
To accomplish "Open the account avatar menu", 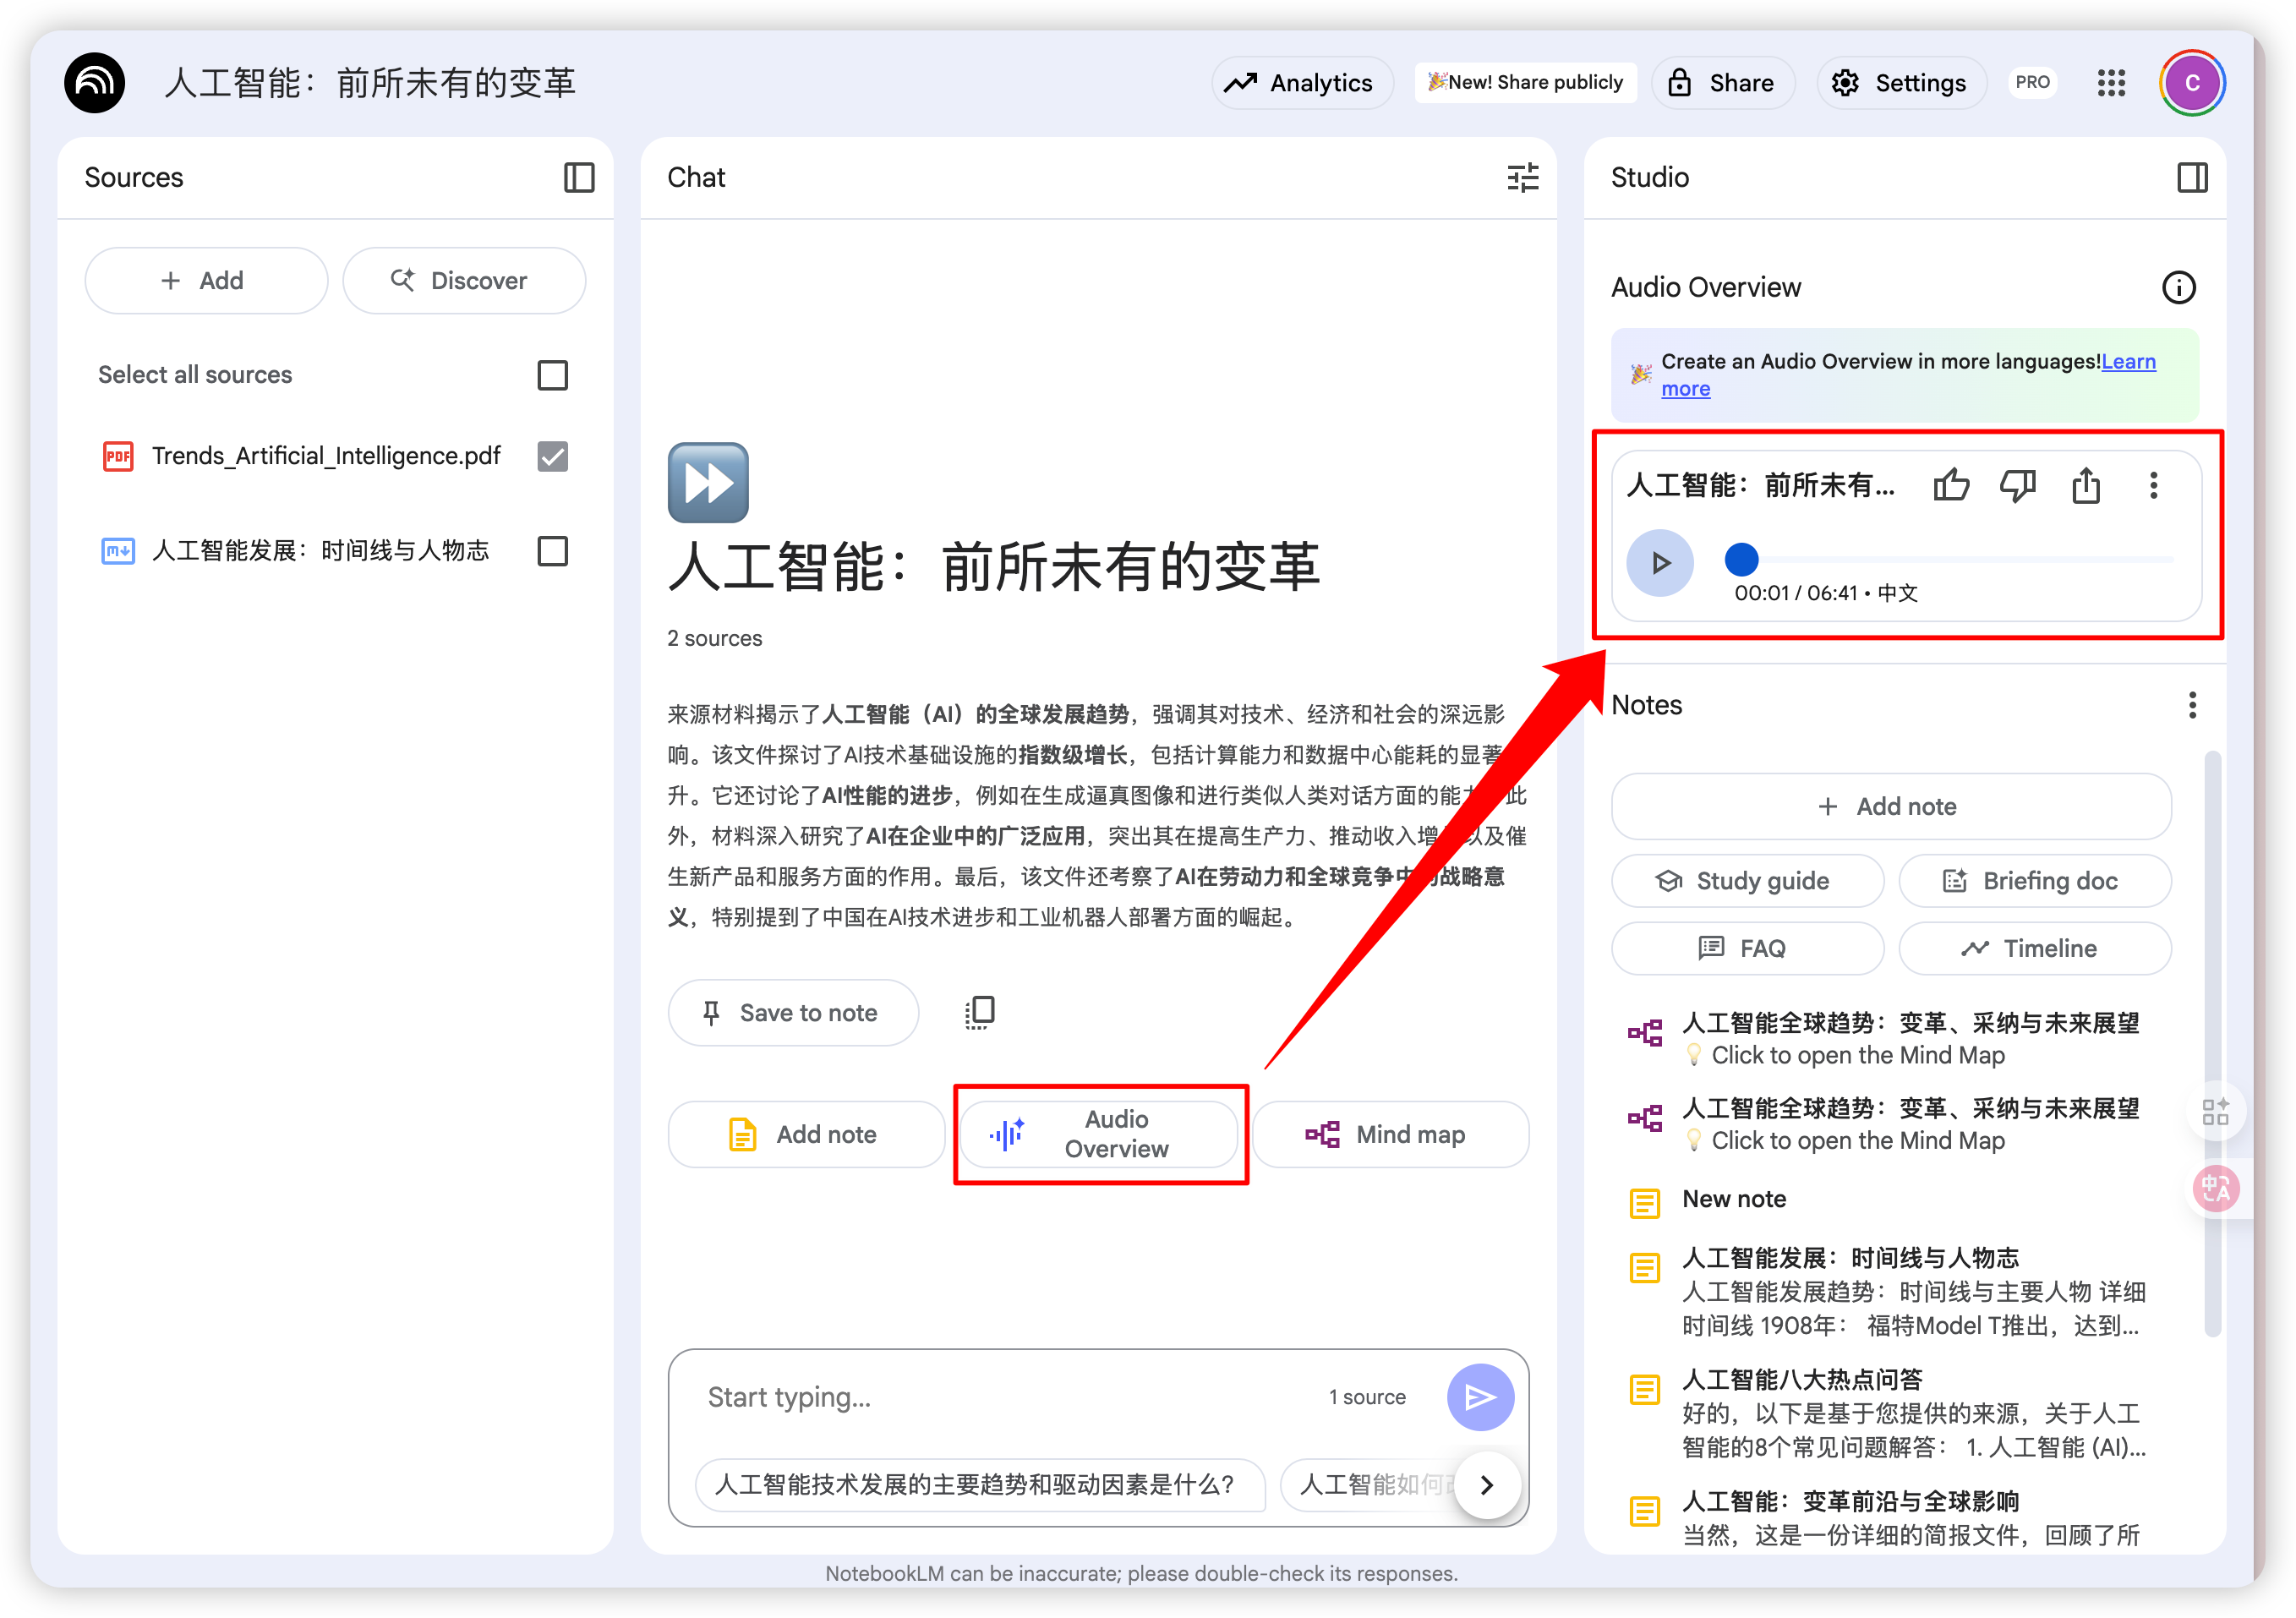I will coord(2191,83).
